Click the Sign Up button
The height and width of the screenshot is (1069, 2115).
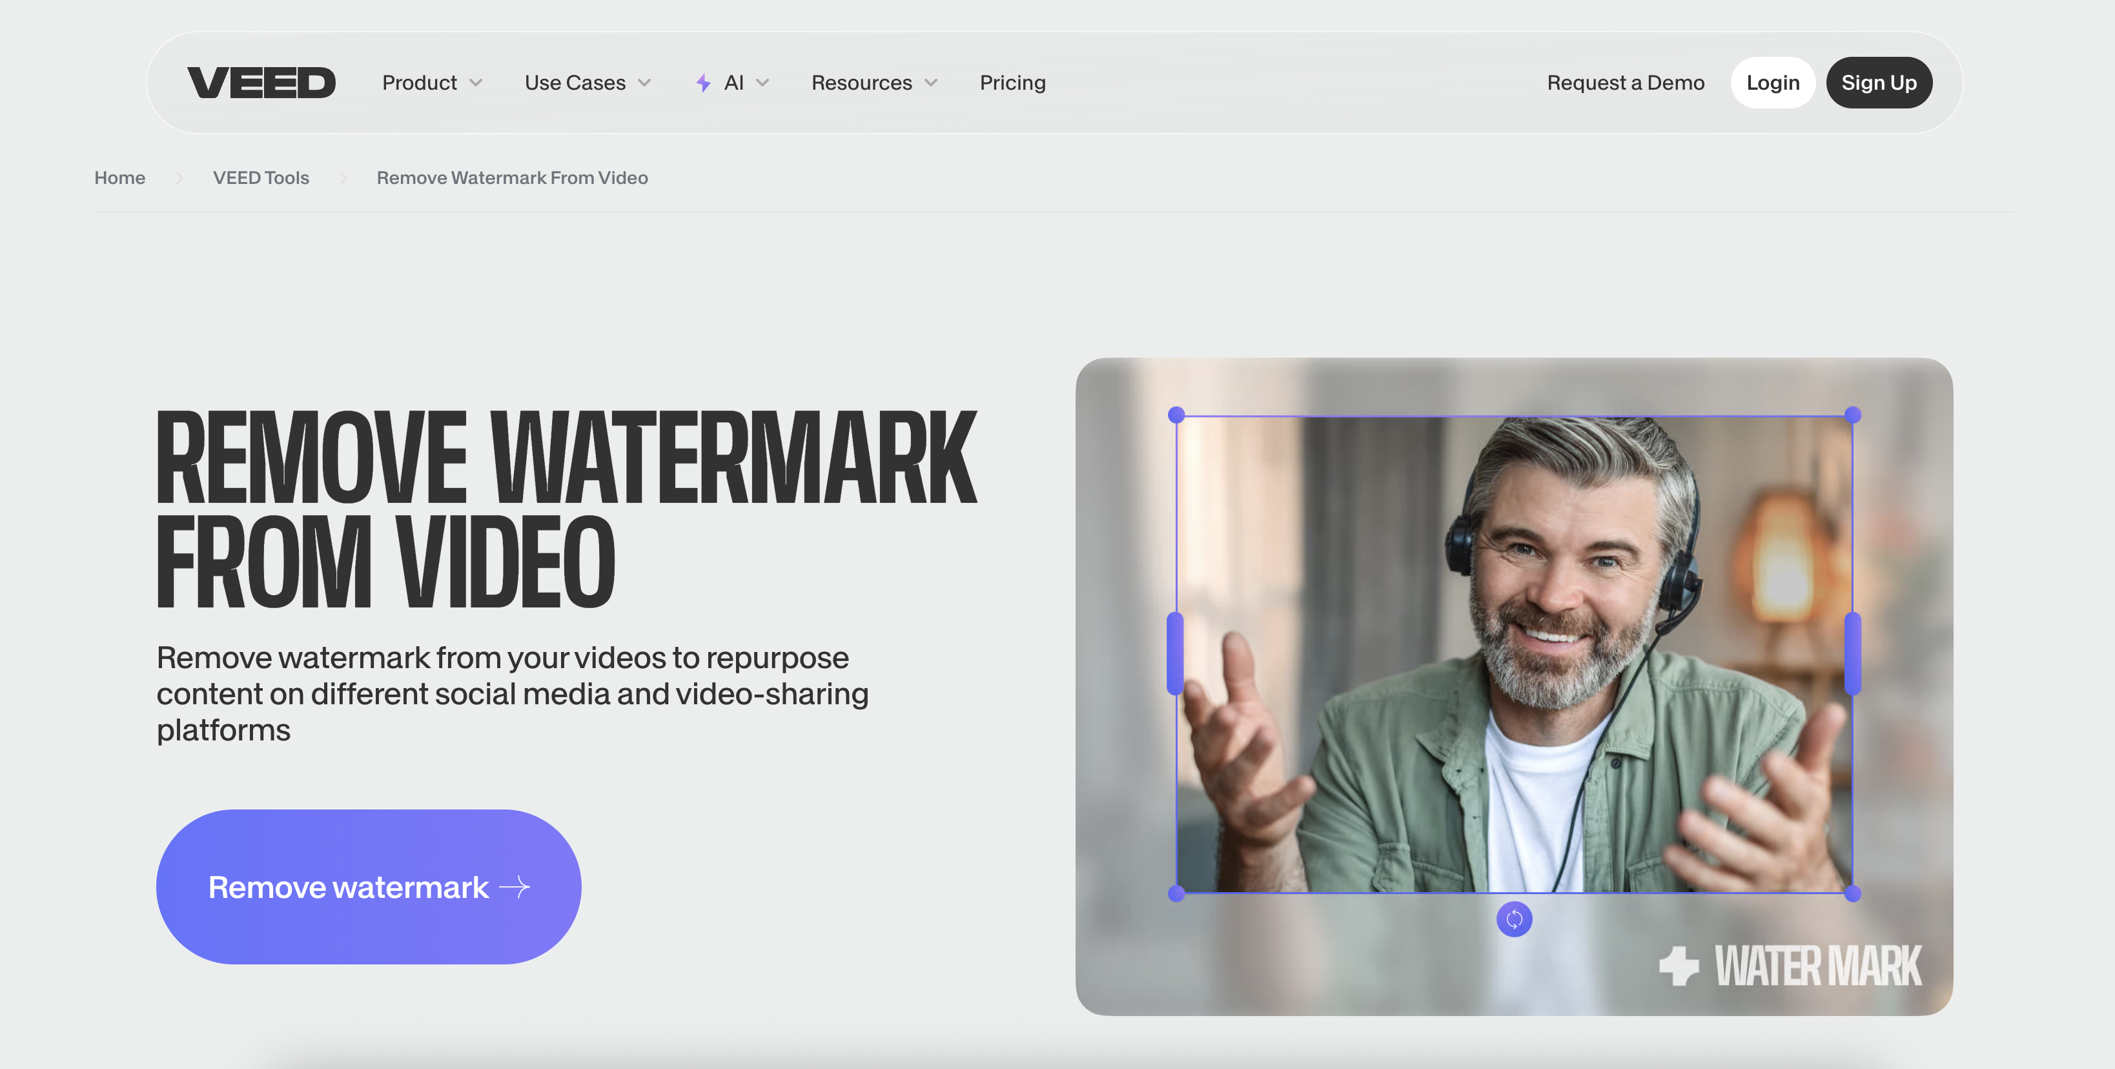click(x=1879, y=82)
